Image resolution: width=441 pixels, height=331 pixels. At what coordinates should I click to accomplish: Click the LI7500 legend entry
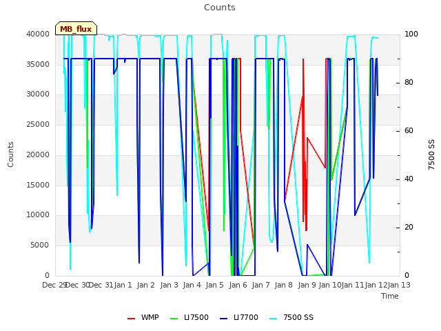tap(189, 317)
